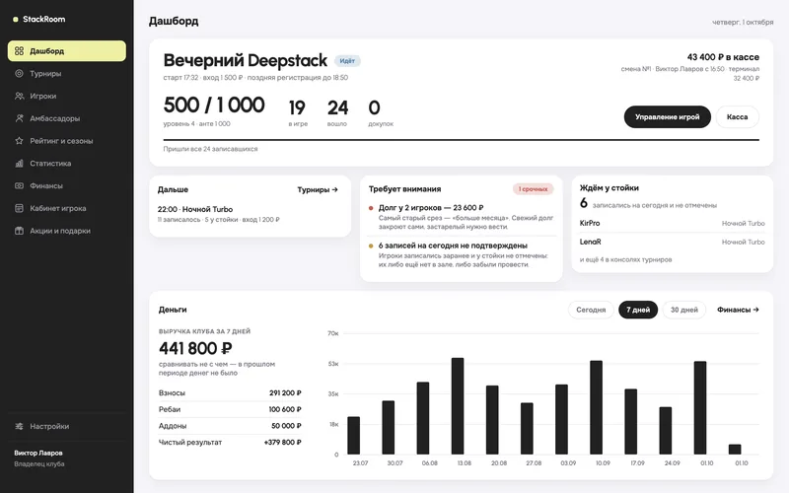Click the Вечерний Deepstack title
This screenshot has height=493, width=789.
pos(245,60)
